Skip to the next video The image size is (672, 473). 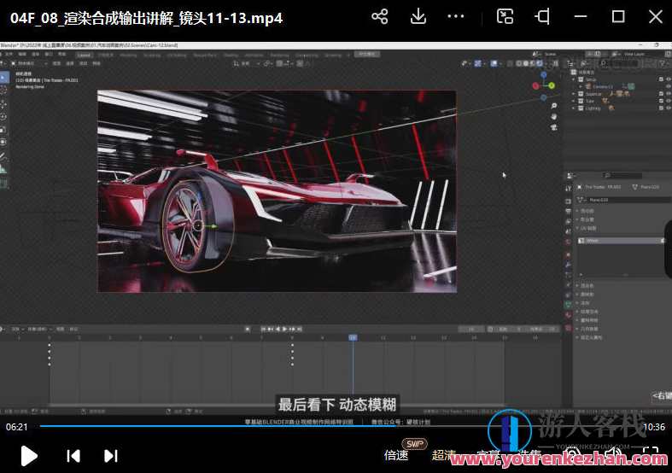coord(110,455)
